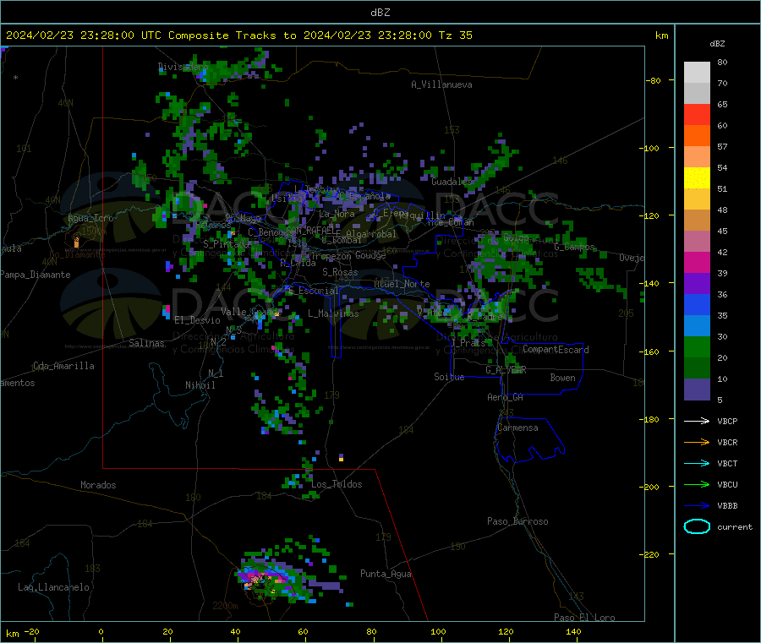Click the El_Desvio map label
The width and height of the screenshot is (761, 643).
pyautogui.click(x=197, y=320)
